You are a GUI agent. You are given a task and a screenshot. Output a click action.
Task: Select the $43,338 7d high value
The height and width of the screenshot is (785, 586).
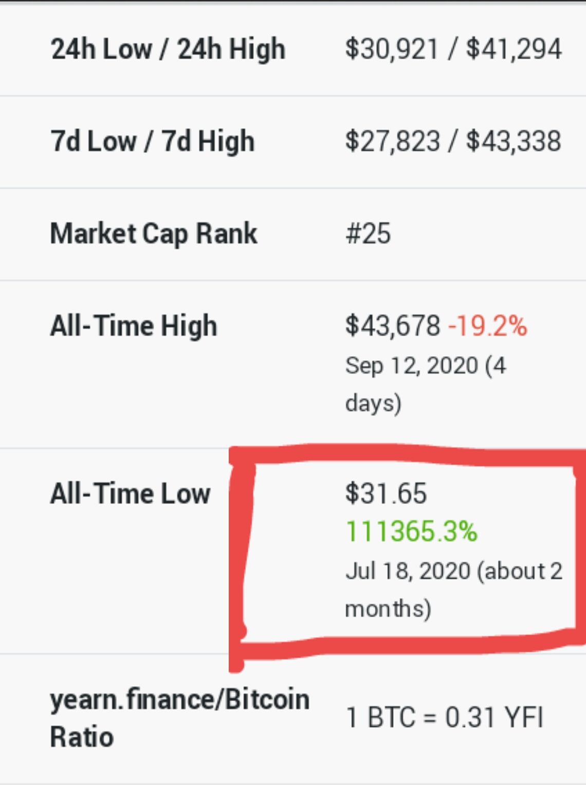(x=514, y=142)
